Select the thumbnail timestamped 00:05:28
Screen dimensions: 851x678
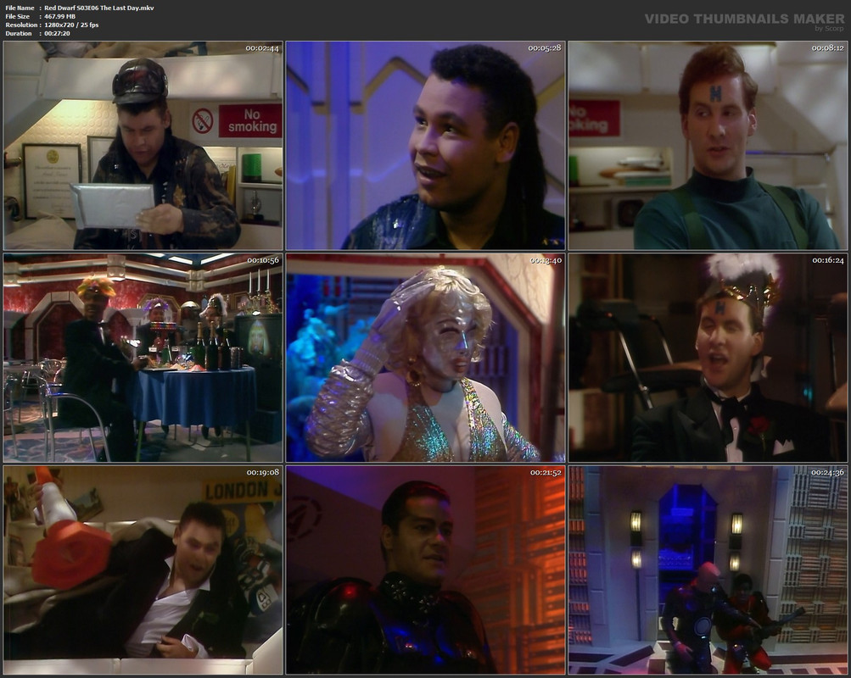pyautogui.click(x=426, y=145)
